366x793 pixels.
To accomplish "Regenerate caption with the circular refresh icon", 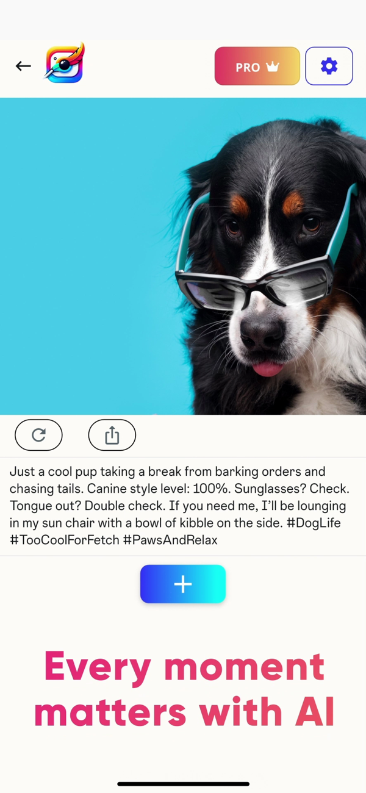I will pos(38,435).
